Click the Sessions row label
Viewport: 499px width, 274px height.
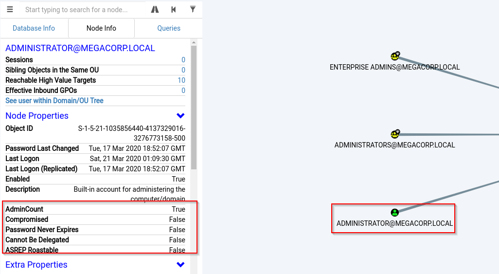pyautogui.click(x=19, y=60)
